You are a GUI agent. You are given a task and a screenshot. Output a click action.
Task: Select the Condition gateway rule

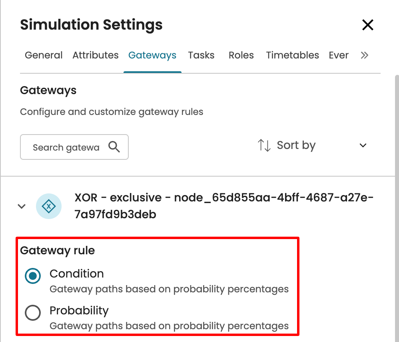(33, 276)
